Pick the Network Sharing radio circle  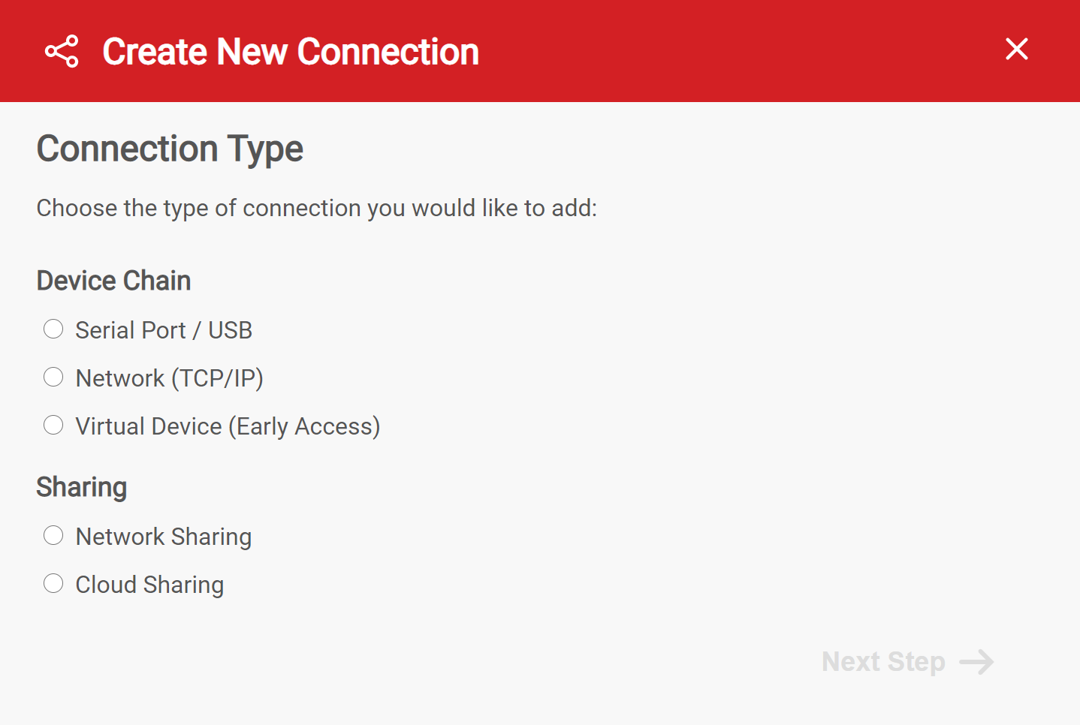tap(53, 535)
